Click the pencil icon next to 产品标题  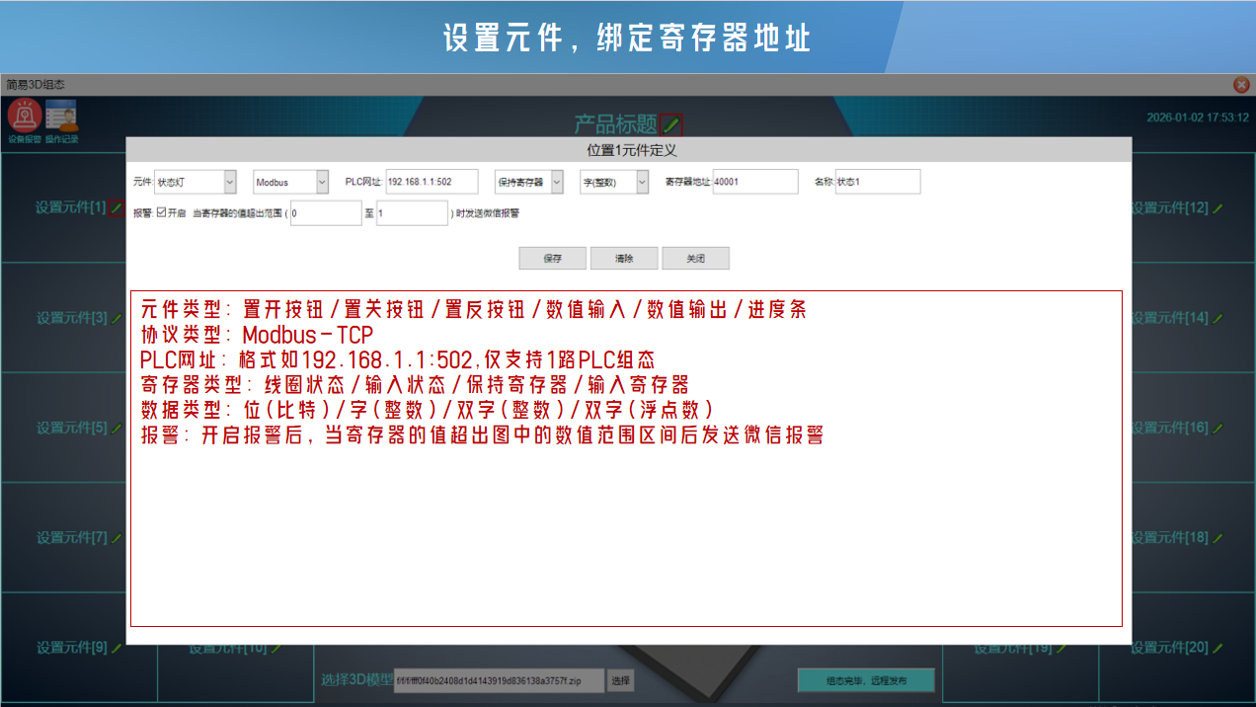(x=671, y=125)
